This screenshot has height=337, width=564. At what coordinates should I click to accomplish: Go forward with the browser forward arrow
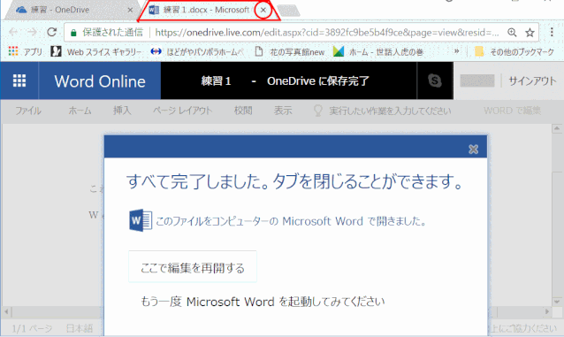click(x=33, y=33)
